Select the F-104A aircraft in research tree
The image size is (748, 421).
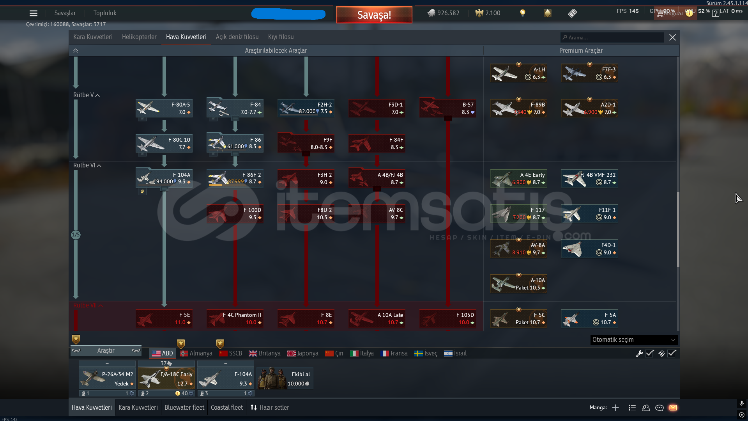(x=164, y=178)
